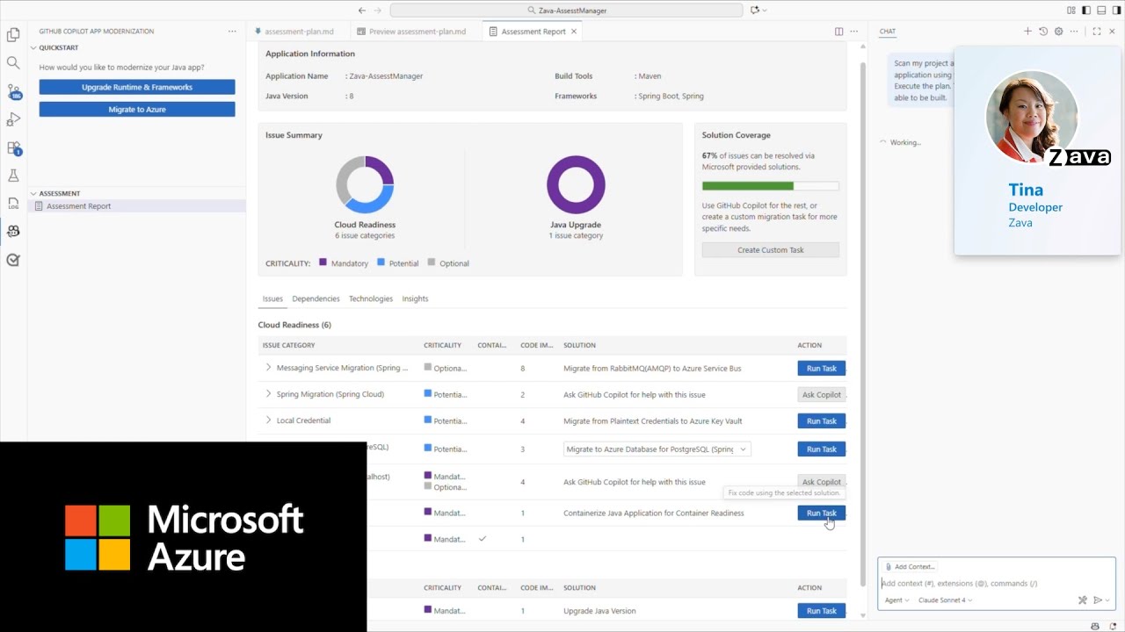Collapse the ASSESSMENT section
The image size is (1125, 632).
pyautogui.click(x=33, y=193)
